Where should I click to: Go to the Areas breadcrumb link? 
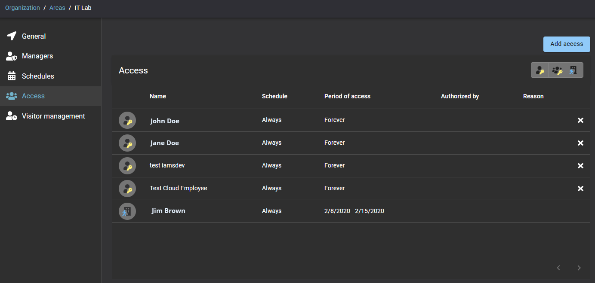tap(57, 8)
